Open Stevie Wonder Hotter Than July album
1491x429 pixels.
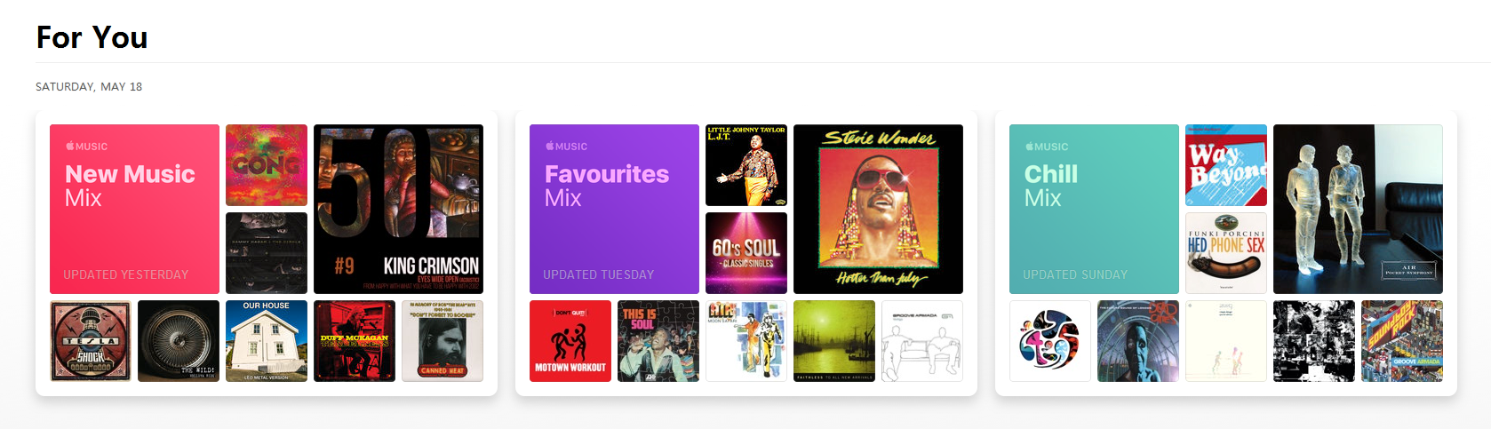coord(878,209)
